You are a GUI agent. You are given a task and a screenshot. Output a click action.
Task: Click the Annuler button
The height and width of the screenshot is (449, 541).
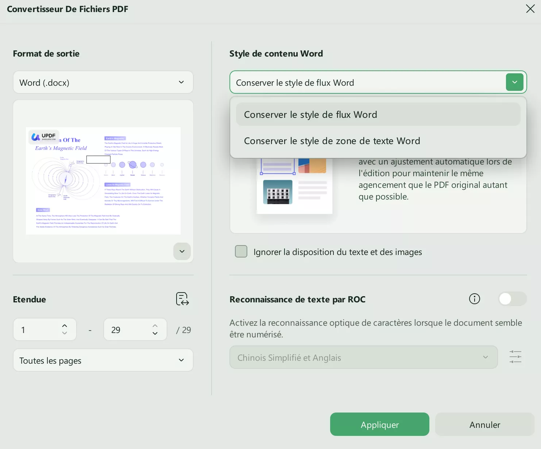pos(484,424)
